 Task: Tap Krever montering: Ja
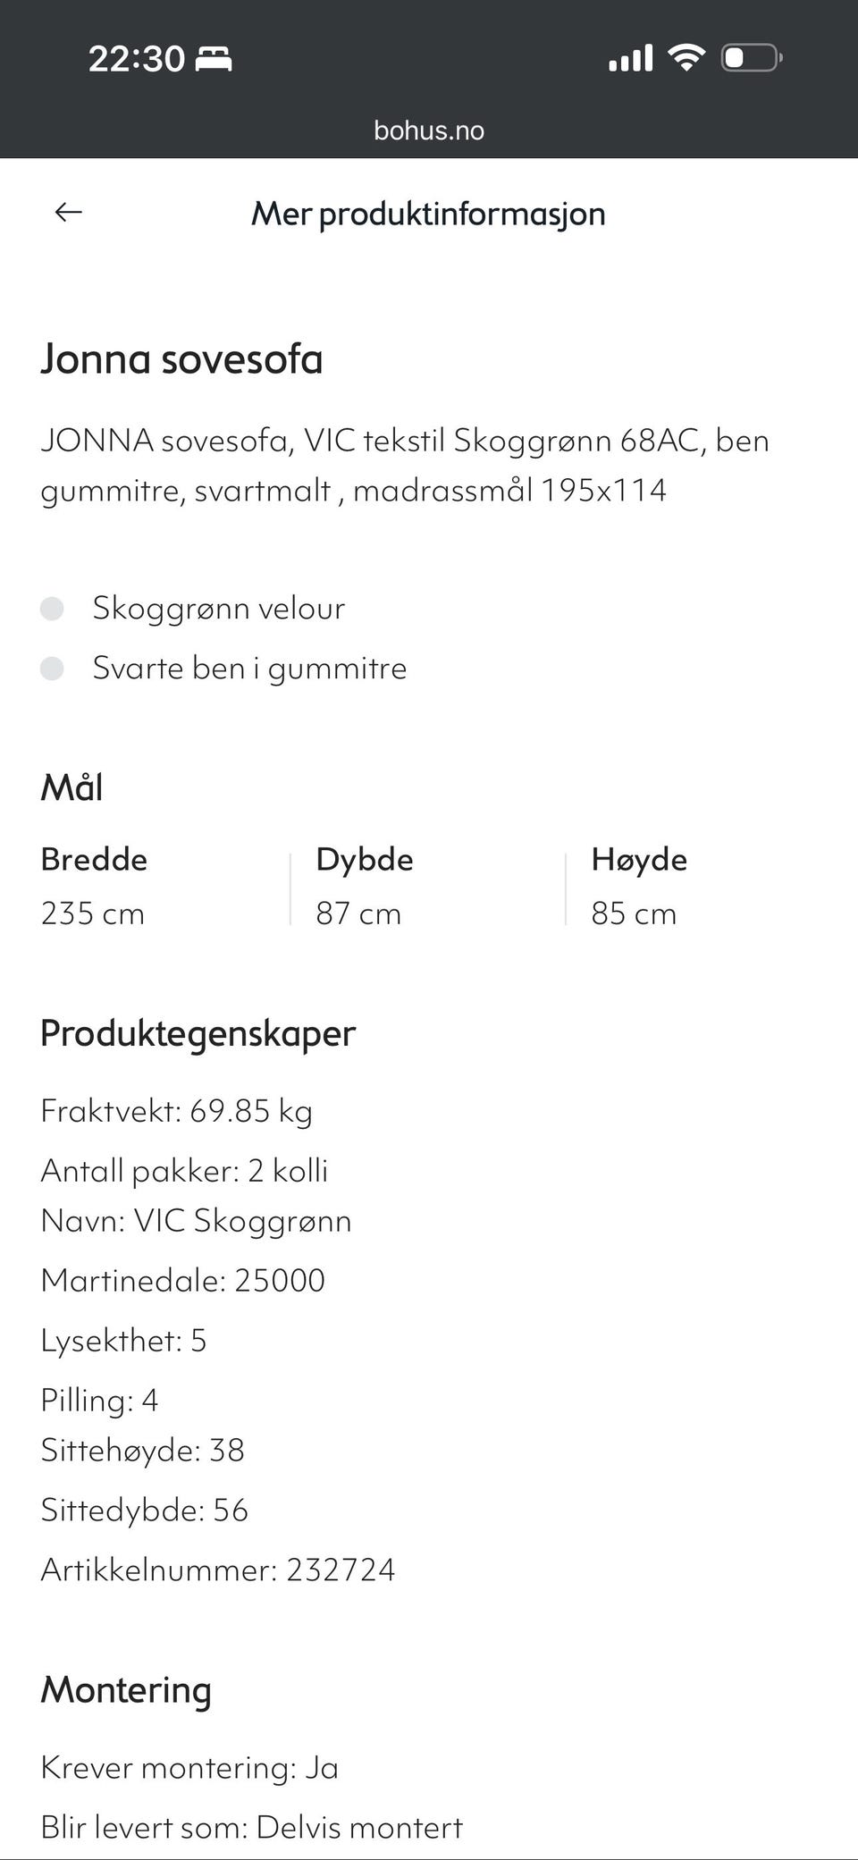(189, 1767)
